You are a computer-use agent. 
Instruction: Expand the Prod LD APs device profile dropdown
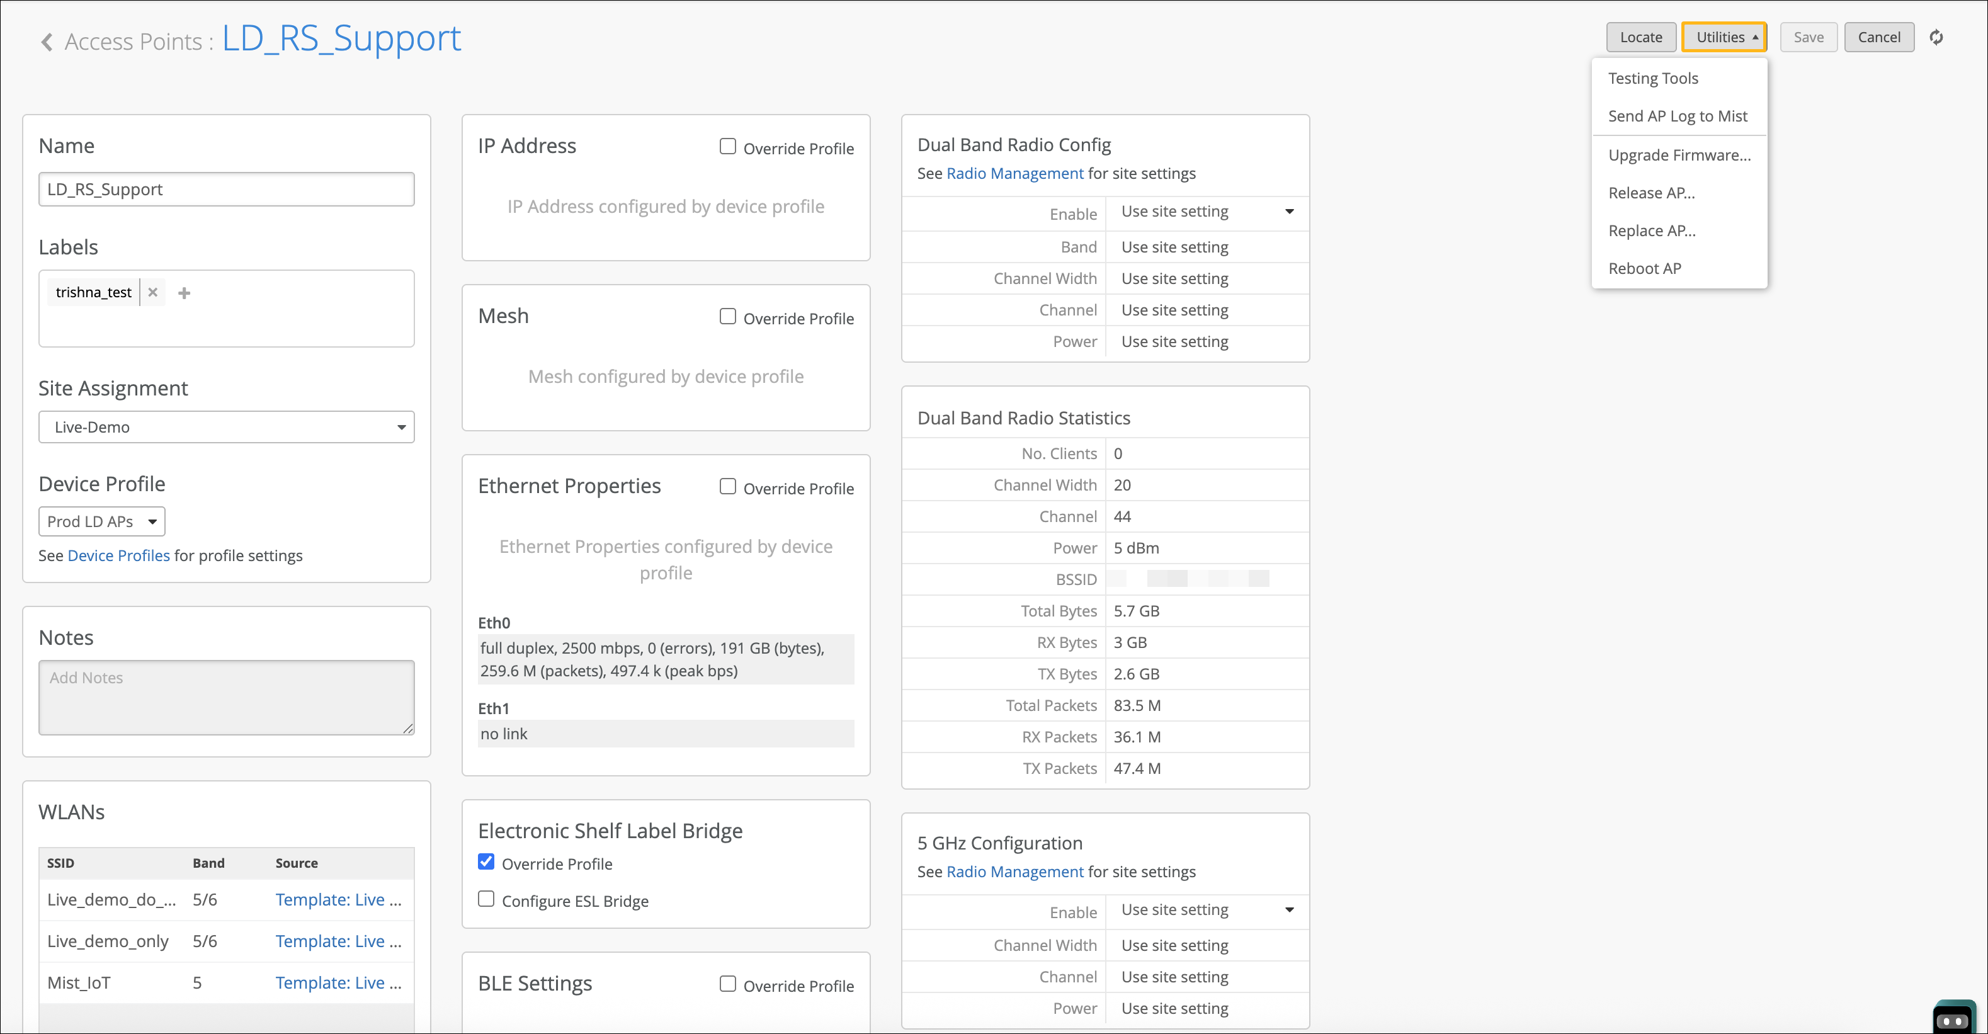click(x=102, y=521)
